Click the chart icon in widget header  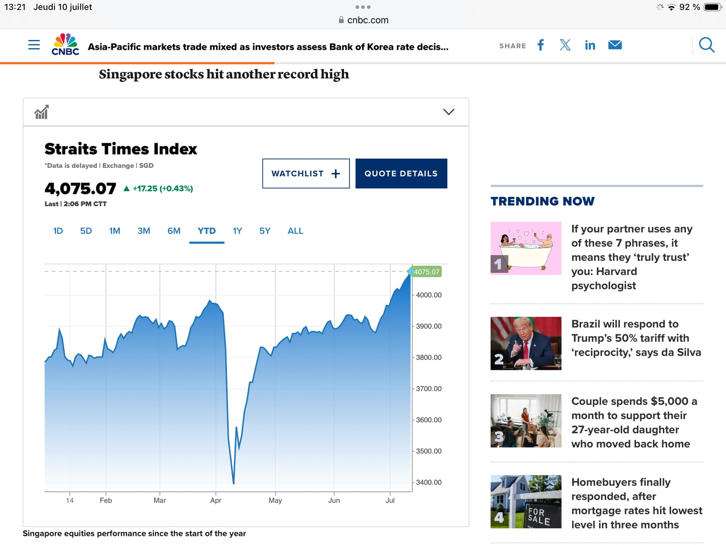(x=42, y=112)
